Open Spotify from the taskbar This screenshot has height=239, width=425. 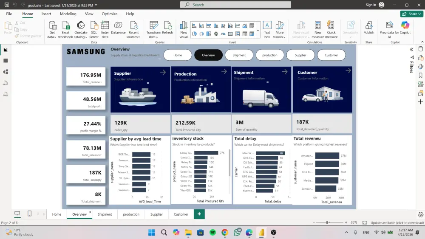coord(212,233)
